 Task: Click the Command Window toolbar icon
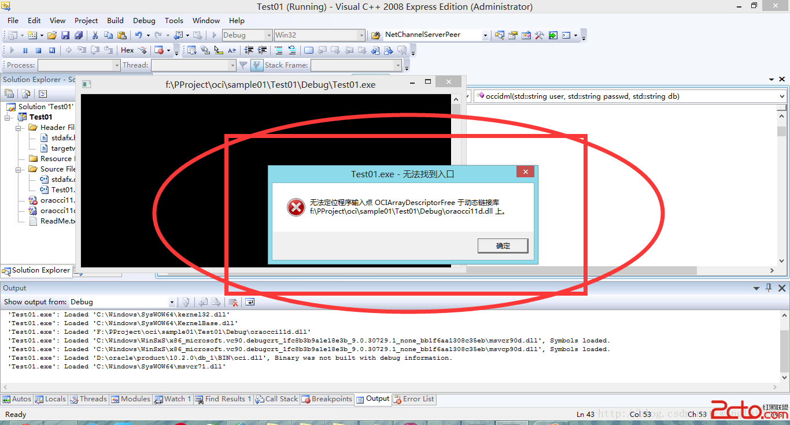tap(566, 35)
